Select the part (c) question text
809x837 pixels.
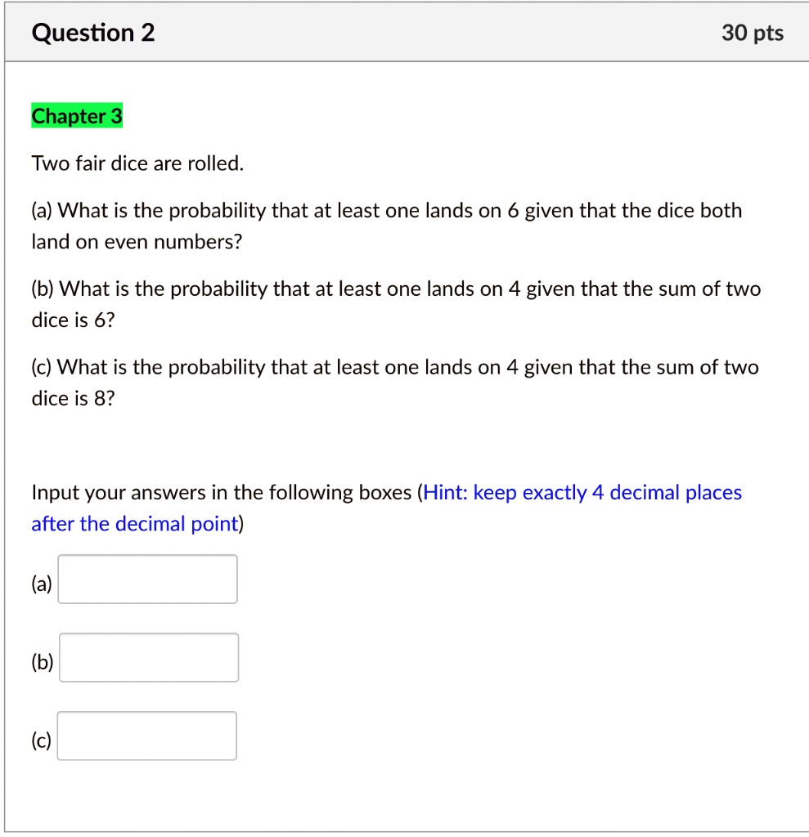[393, 382]
